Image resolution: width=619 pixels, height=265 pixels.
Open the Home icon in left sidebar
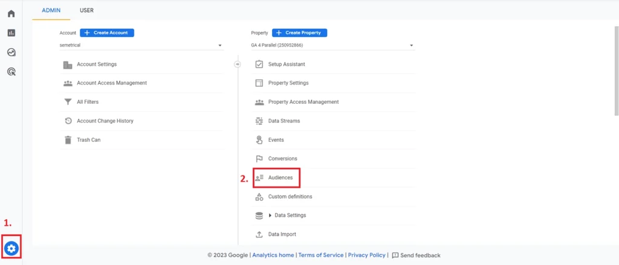(11, 13)
